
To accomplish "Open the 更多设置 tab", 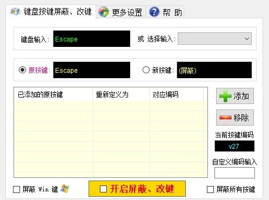I will coord(120,12).
